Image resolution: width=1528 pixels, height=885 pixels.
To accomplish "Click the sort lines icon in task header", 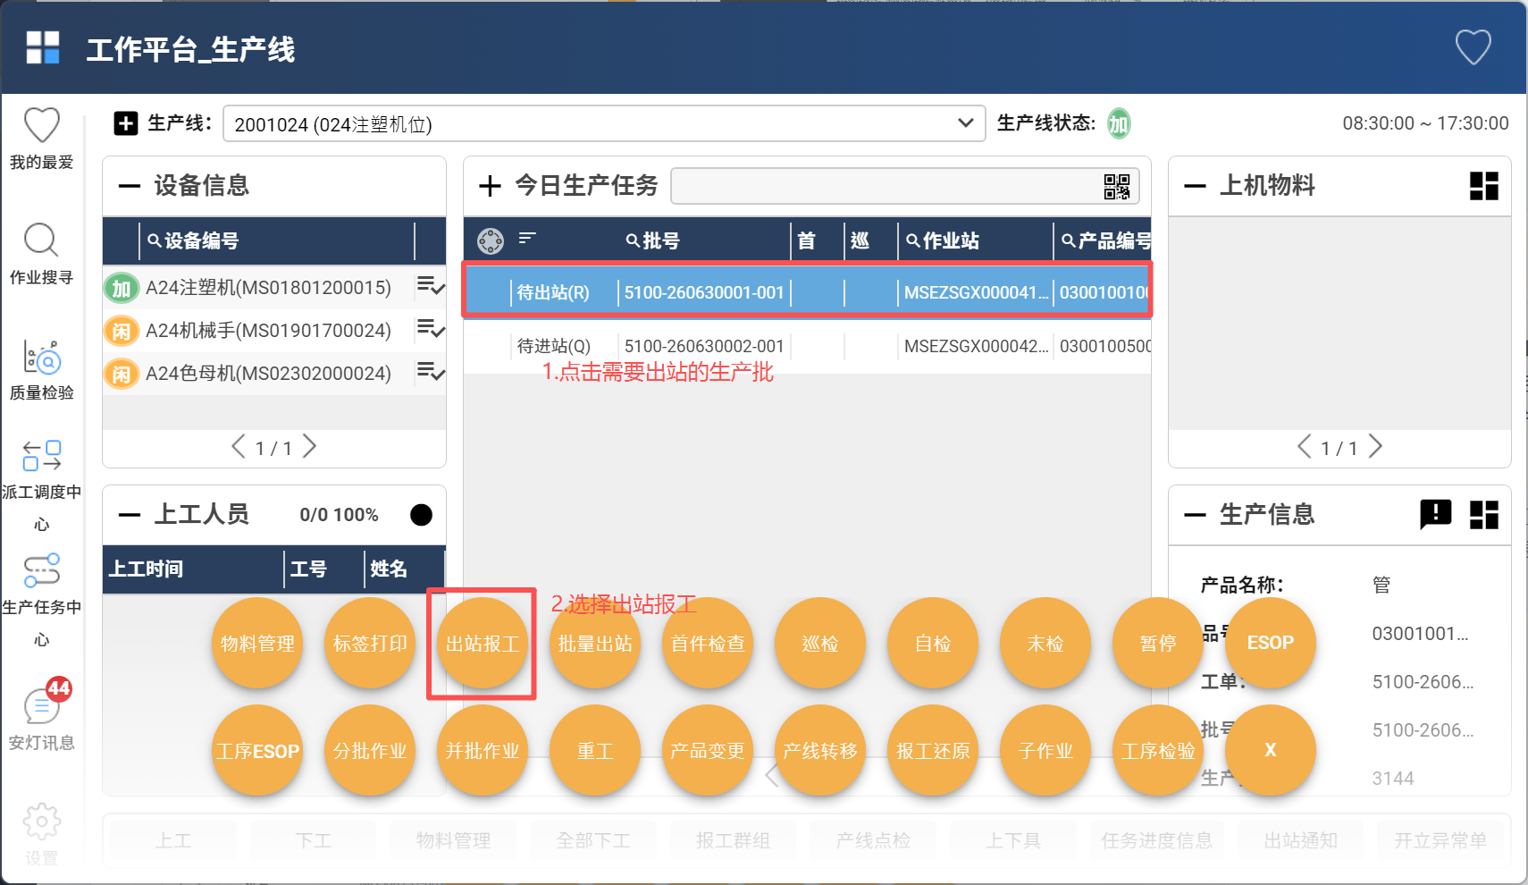I will 527,238.
